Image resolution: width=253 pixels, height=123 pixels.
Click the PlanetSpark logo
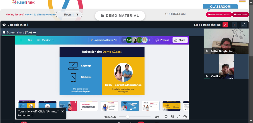pyautogui.click(x=23, y=3)
